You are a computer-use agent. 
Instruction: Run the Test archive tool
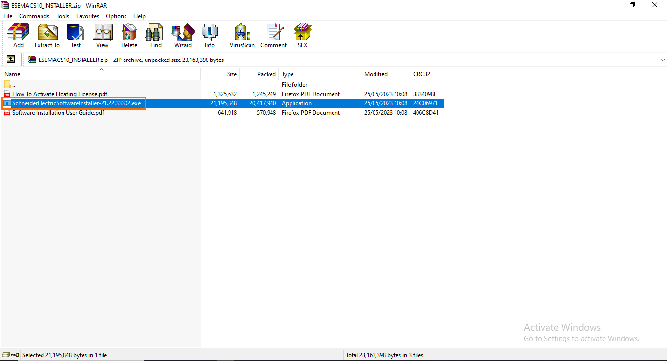pyautogui.click(x=76, y=36)
